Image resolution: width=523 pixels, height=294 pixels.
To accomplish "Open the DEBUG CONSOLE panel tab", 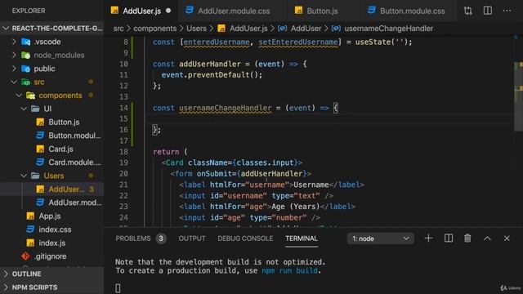I will 245,238.
